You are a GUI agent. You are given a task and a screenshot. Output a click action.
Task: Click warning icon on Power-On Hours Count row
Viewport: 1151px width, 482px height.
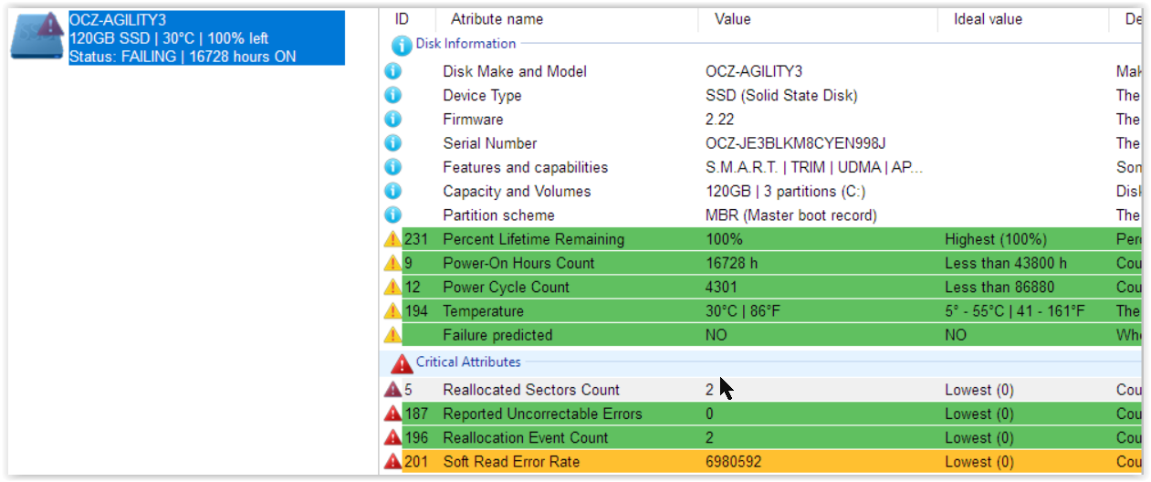pos(392,263)
